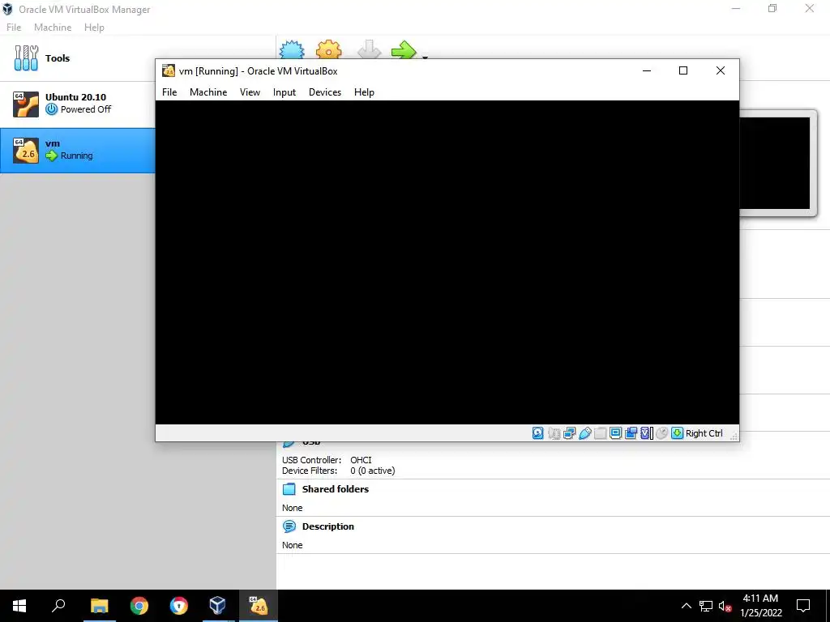Click the Device Filters 0 (0 active) text
The height and width of the screenshot is (622, 830).
[373, 471]
